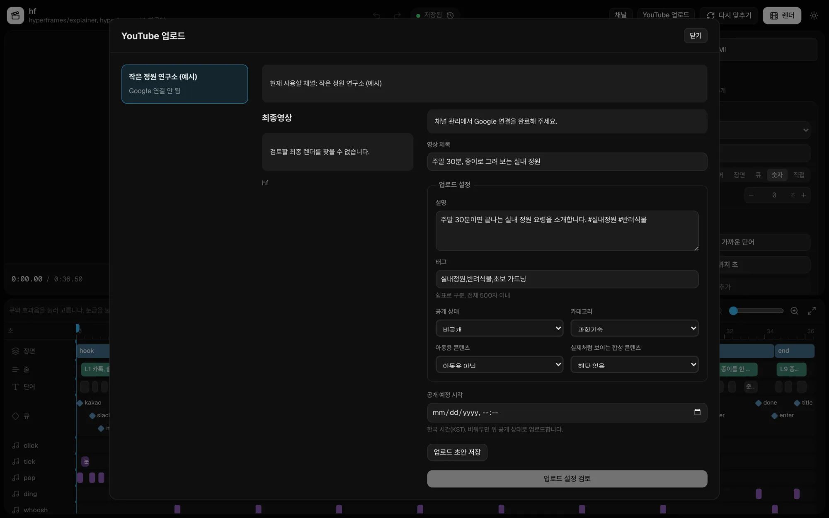This screenshot has height=518, width=829.
Task: Click the timeline playhead marker at 0
Action: pyautogui.click(x=78, y=329)
